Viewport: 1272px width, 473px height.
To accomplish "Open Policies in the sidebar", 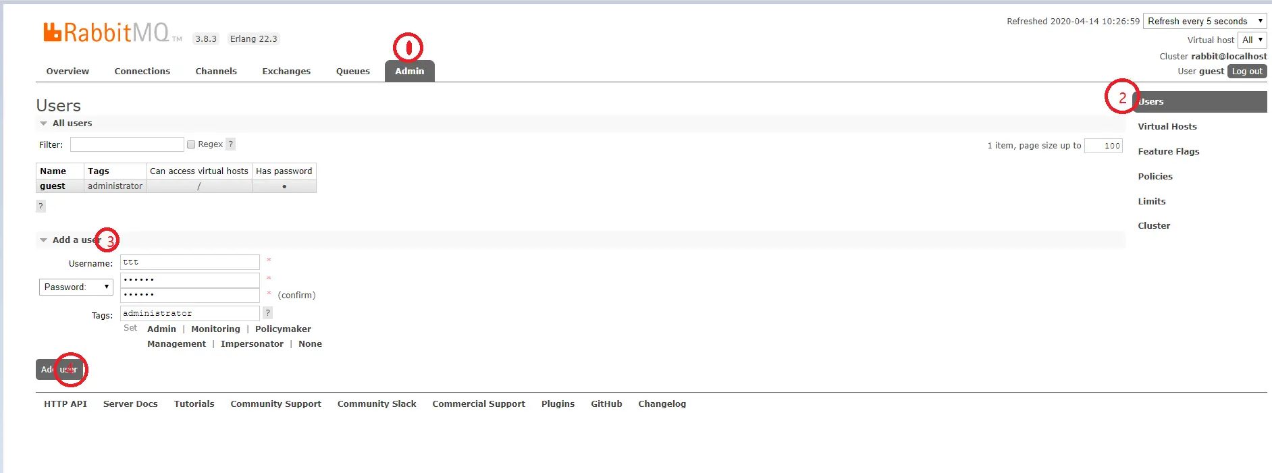I will (x=1155, y=176).
